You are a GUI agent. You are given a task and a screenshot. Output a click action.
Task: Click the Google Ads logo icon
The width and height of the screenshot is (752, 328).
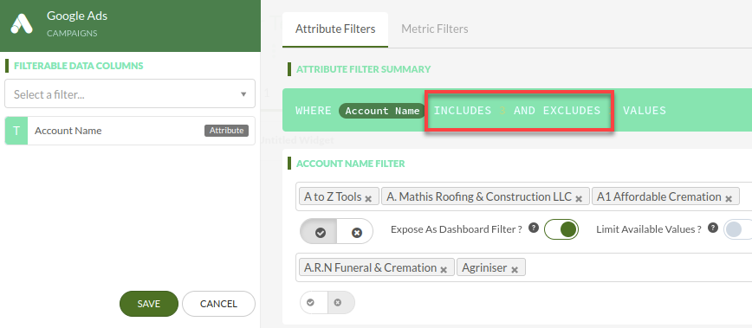pos(22,23)
